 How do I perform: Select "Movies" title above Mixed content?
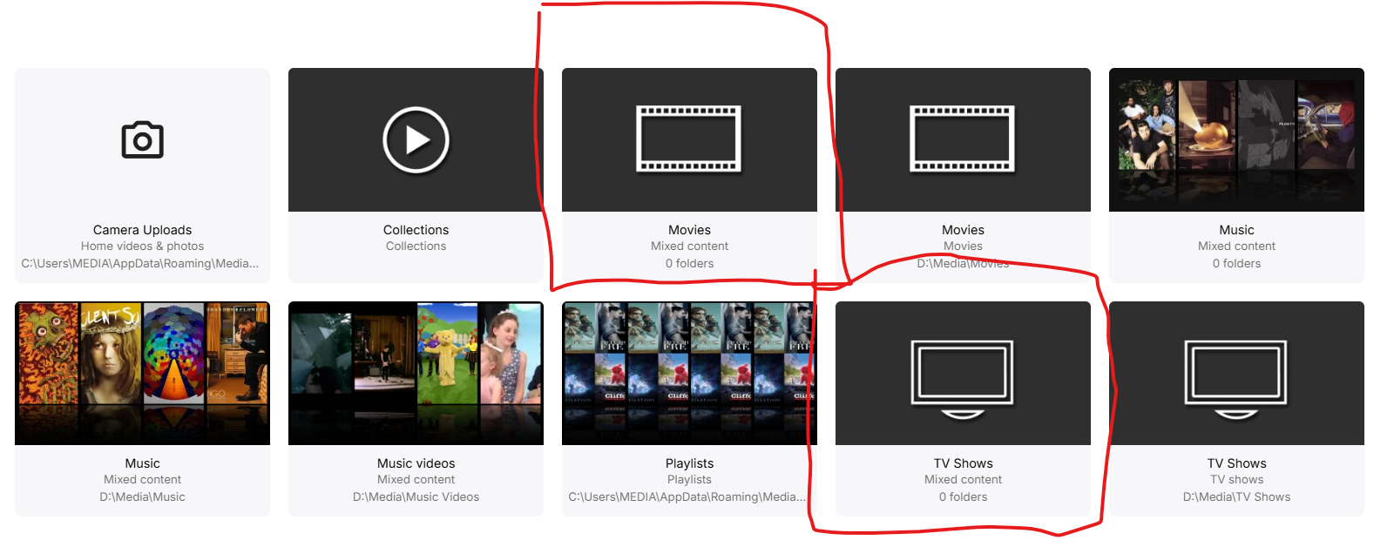click(x=689, y=230)
